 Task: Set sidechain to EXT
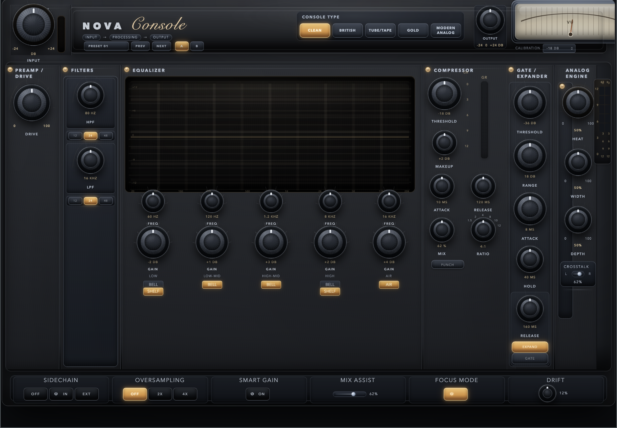(87, 394)
